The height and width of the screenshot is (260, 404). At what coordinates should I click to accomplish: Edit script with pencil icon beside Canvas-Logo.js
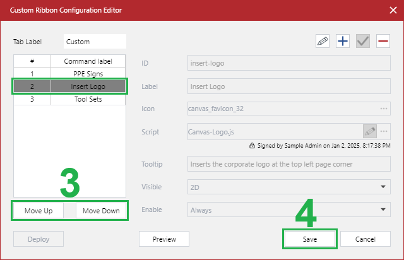coord(370,131)
